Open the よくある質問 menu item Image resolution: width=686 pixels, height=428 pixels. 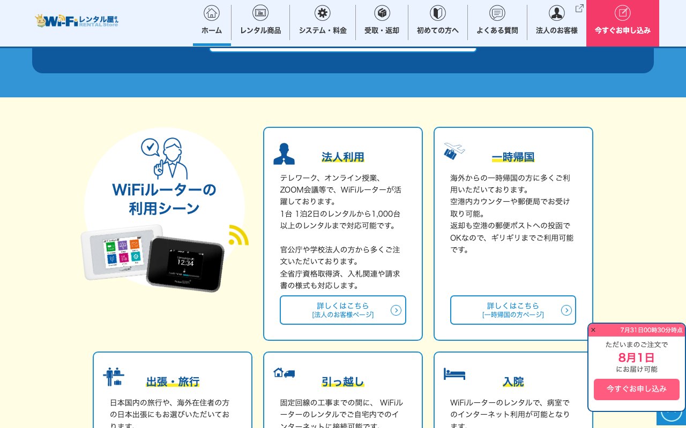point(497,24)
